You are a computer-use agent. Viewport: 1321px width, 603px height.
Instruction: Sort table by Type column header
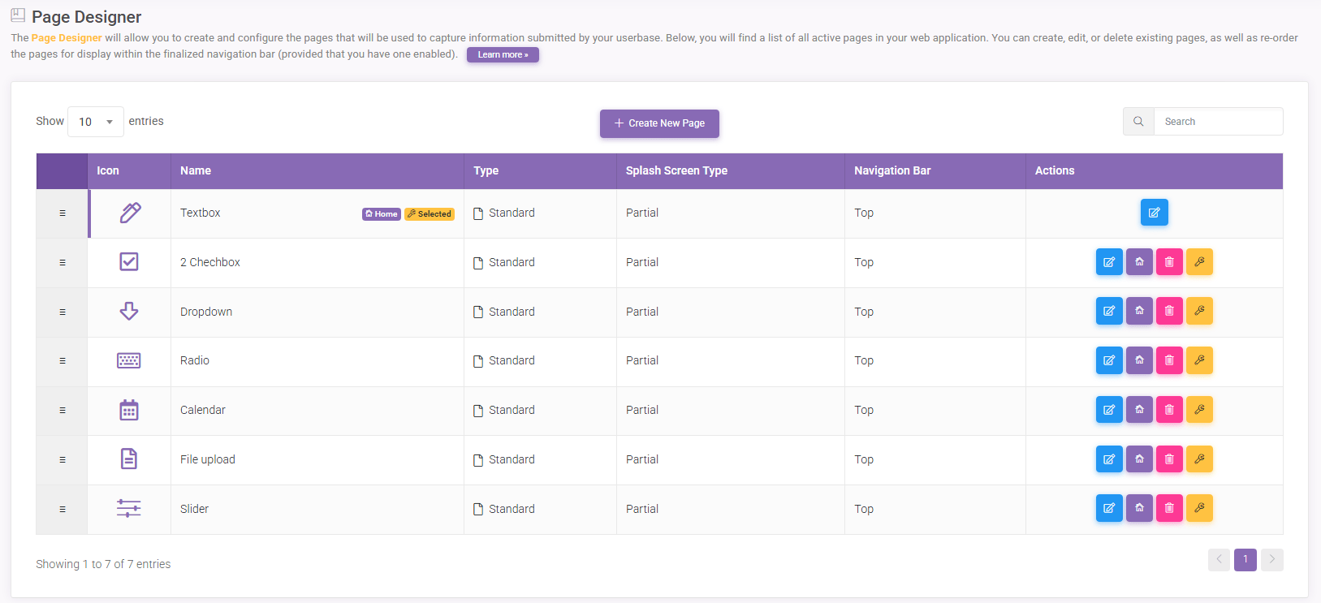click(x=486, y=170)
